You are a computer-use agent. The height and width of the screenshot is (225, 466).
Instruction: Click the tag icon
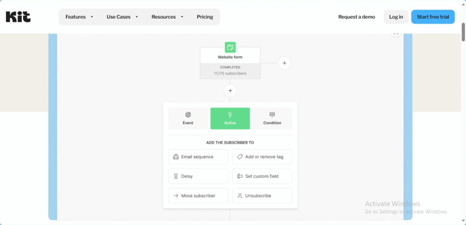(x=240, y=157)
